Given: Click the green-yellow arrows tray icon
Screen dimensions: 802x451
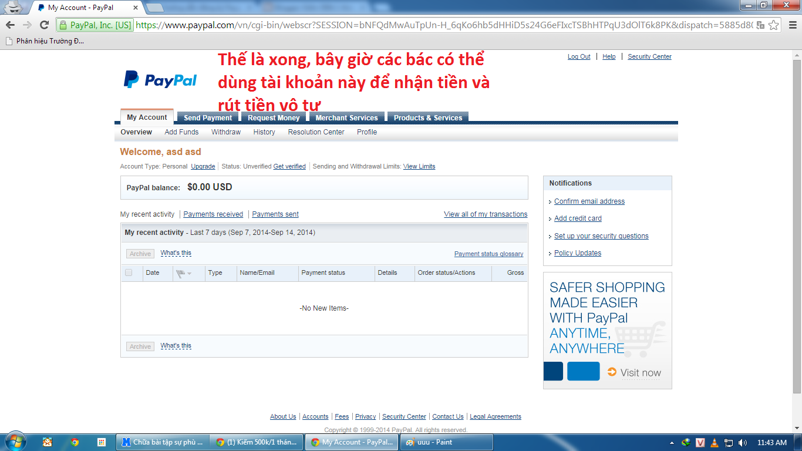Looking at the screenshot, I should (x=686, y=443).
